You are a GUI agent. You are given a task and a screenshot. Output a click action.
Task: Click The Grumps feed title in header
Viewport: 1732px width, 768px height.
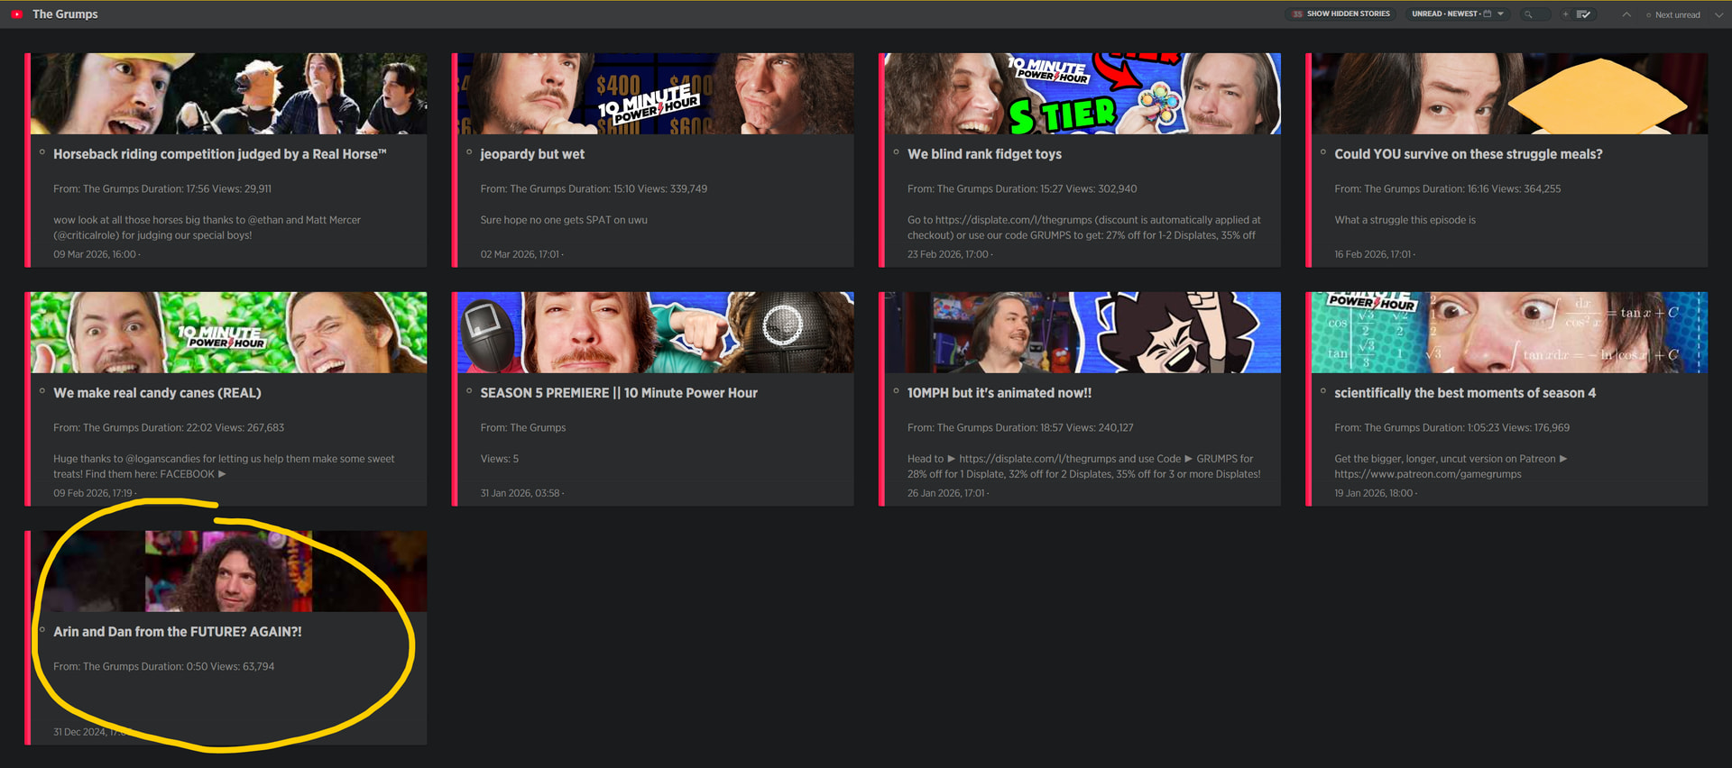click(65, 14)
